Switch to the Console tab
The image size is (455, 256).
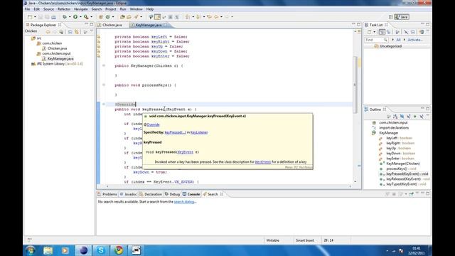[191, 194]
